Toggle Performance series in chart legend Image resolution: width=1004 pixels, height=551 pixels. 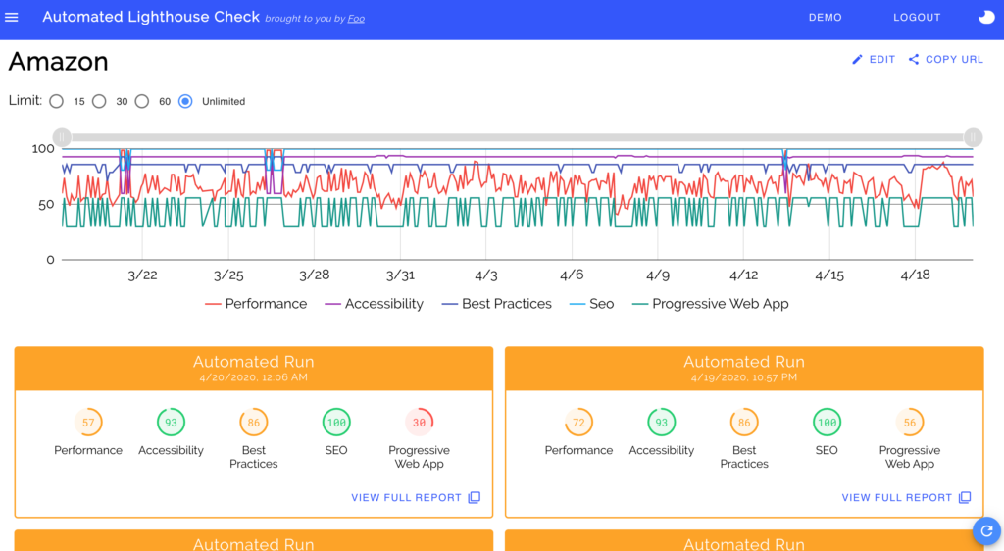click(256, 304)
